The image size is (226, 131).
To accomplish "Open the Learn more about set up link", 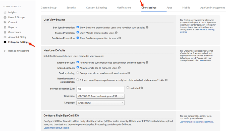I will point(56,128).
